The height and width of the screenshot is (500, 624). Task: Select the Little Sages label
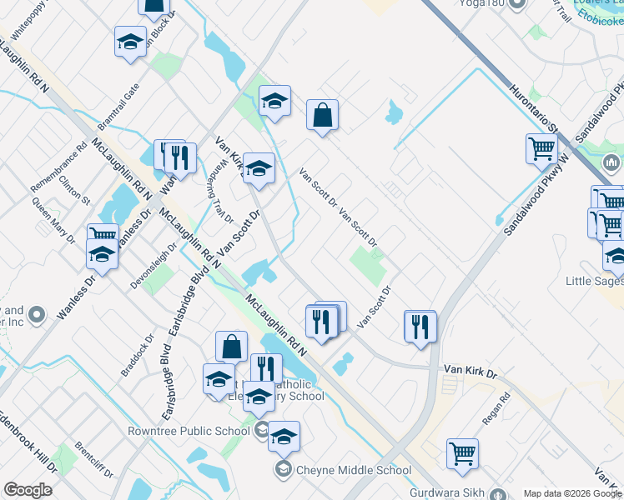pos(595,281)
